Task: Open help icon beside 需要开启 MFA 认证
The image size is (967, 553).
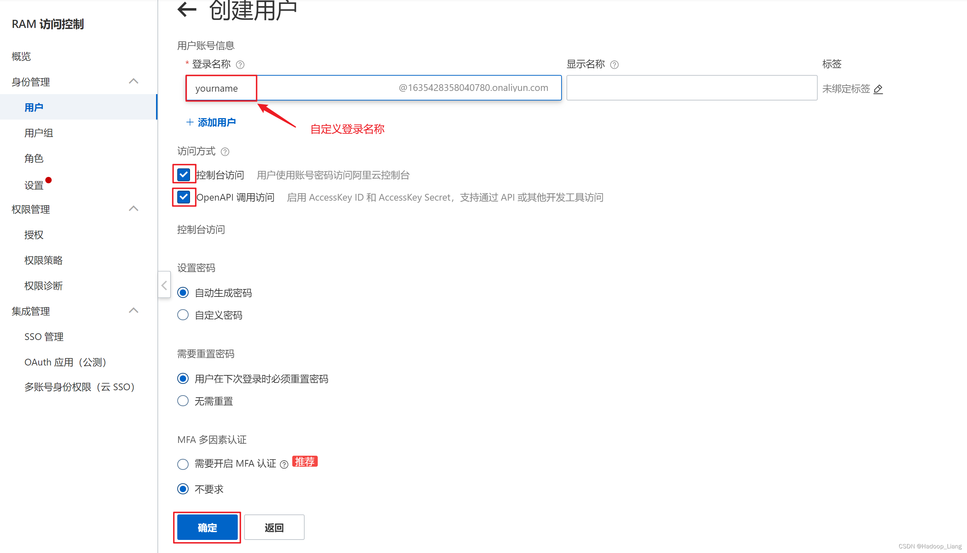Action: [x=284, y=464]
